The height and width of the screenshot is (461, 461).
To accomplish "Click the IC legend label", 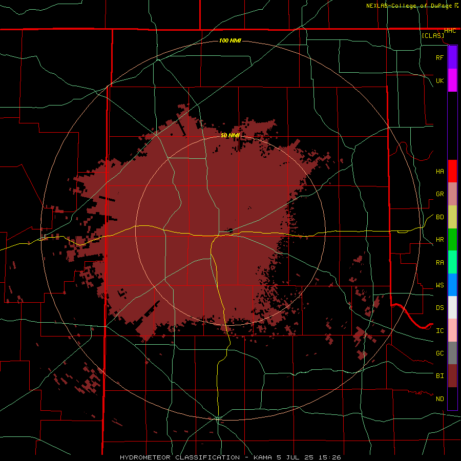I will pos(440,331).
